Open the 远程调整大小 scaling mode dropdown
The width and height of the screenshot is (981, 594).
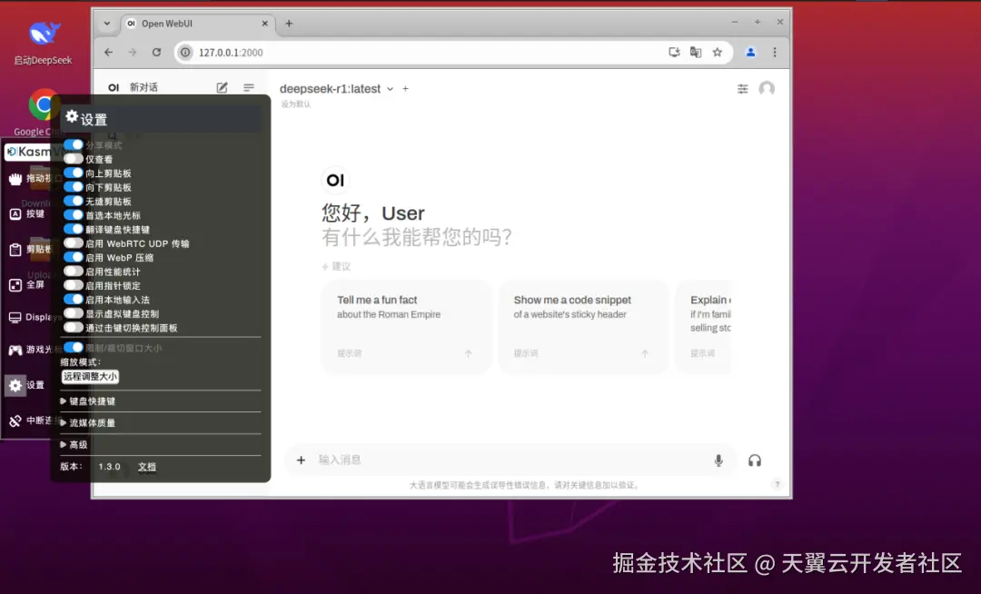[x=90, y=376]
